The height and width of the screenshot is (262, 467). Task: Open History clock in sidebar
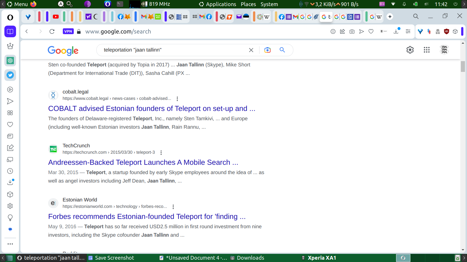(10, 171)
